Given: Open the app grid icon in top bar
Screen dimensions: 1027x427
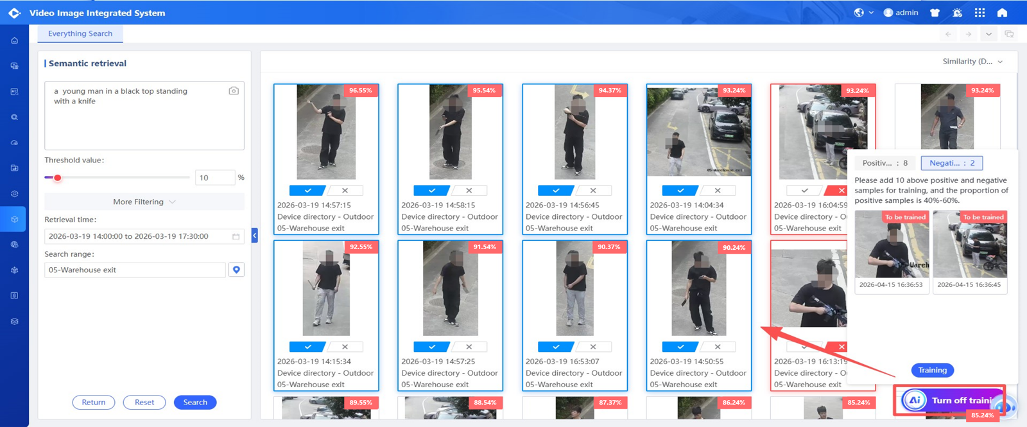Looking at the screenshot, I should [x=980, y=12].
